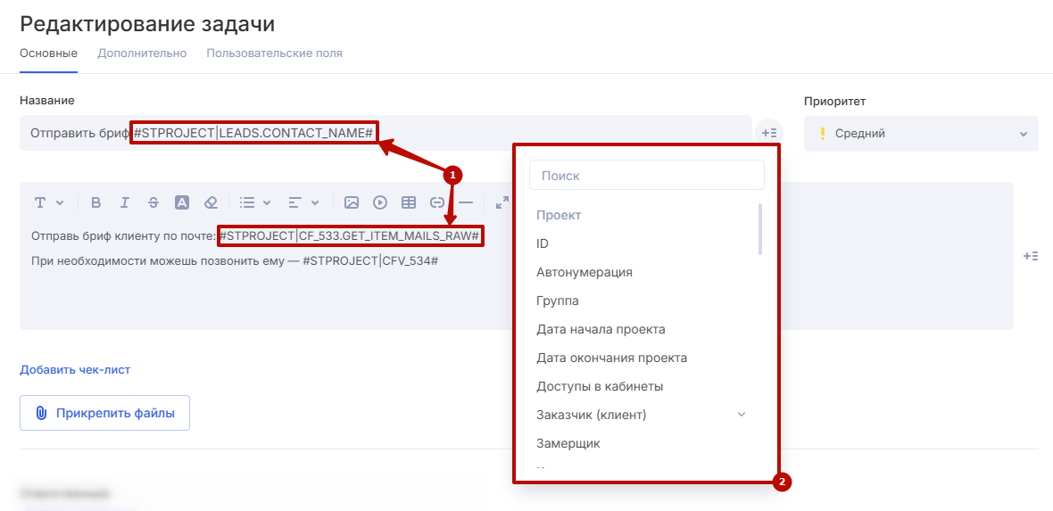Insert a link using the chain icon
The height and width of the screenshot is (511, 1053).
tap(437, 202)
